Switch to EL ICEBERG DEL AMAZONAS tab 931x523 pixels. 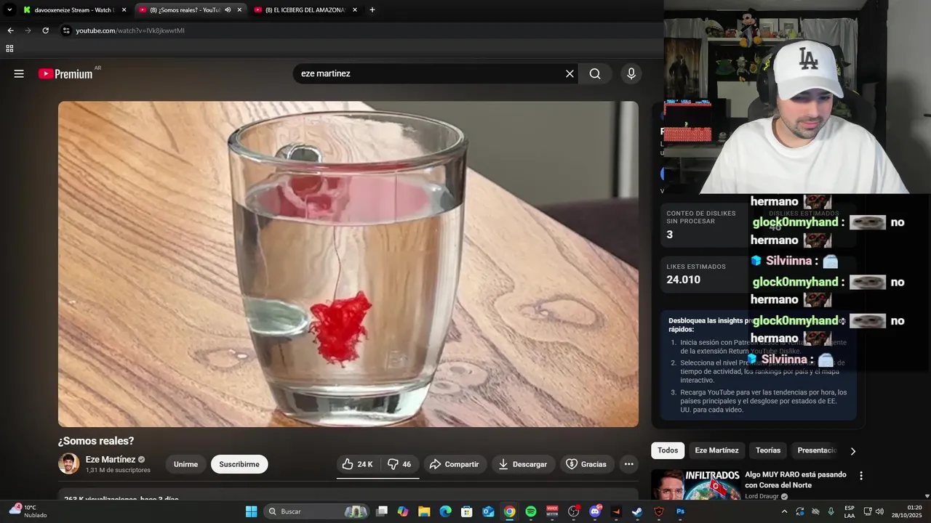305,10
